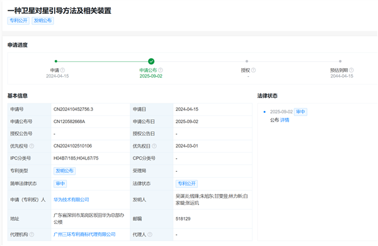Image resolution: width=378 pixels, height=246 pixels.
Task: Click the 2025-09-02 date in 法律状态 panel
Action: pyautogui.click(x=282, y=112)
